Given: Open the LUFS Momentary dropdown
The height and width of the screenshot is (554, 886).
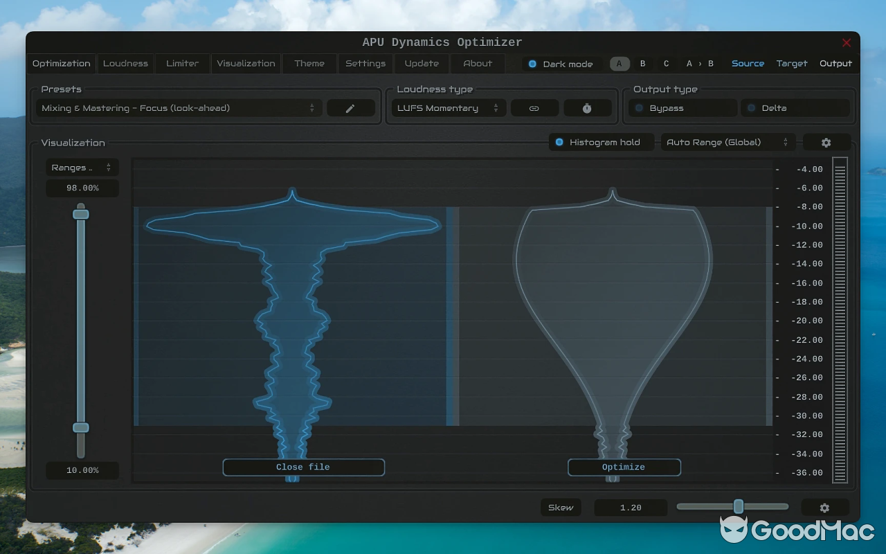Looking at the screenshot, I should [x=448, y=108].
